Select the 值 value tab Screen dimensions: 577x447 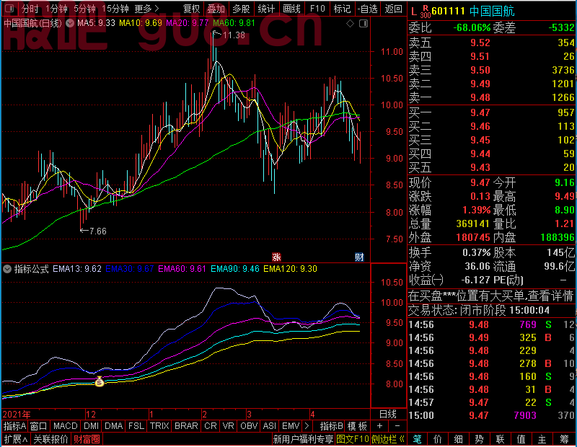coord(521,439)
